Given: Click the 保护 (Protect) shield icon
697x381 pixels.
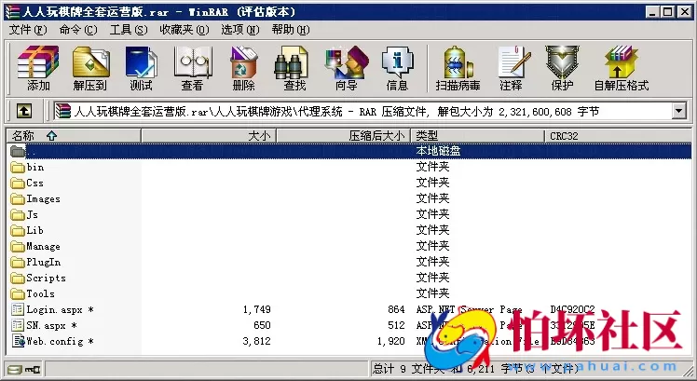Looking at the screenshot, I should coord(562,68).
